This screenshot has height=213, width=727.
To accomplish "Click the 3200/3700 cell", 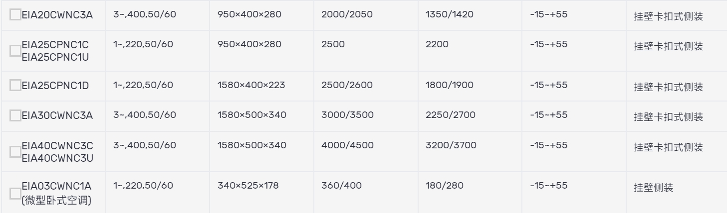I will pyautogui.click(x=470, y=152).
